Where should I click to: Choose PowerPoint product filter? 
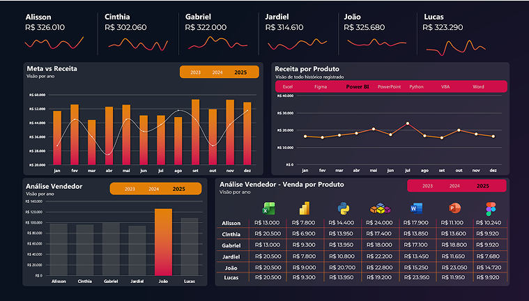(x=389, y=86)
